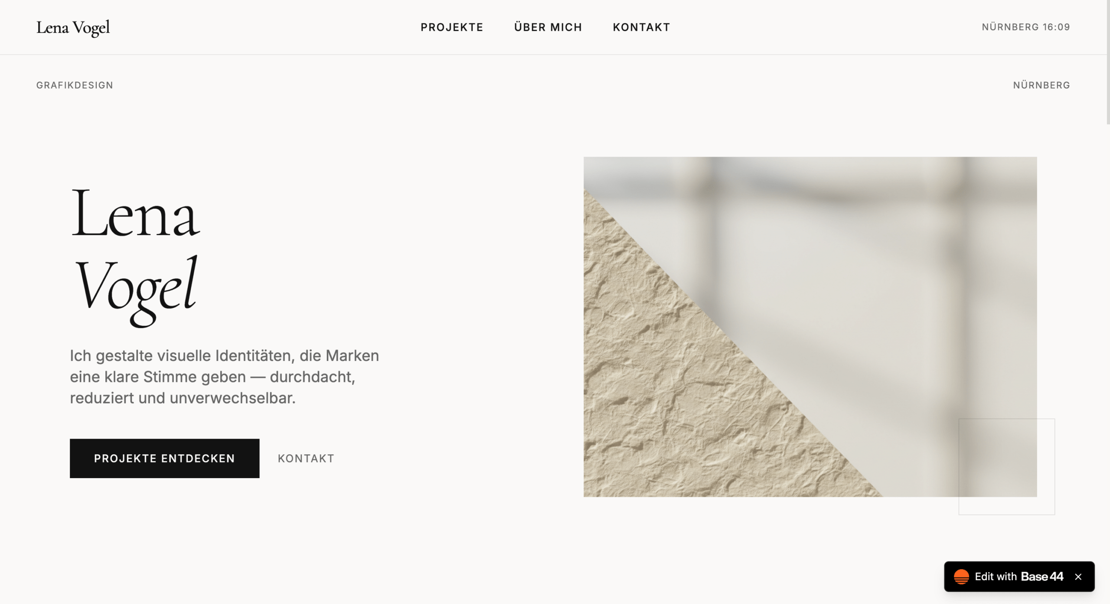1110x604 pixels.
Task: Click the PROJEKTE ENTDECKEN button
Action: tap(165, 458)
